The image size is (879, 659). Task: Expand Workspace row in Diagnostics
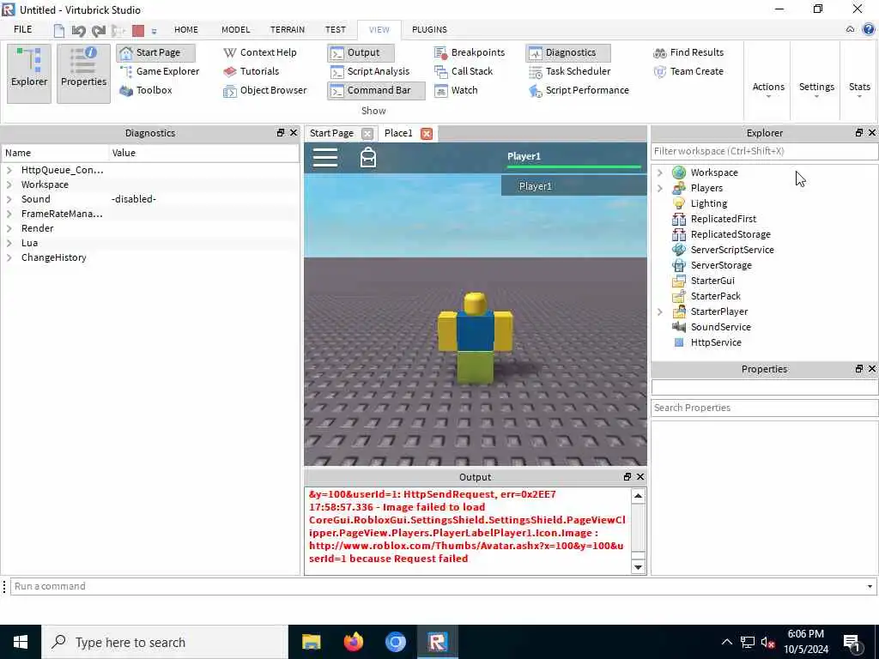point(9,184)
